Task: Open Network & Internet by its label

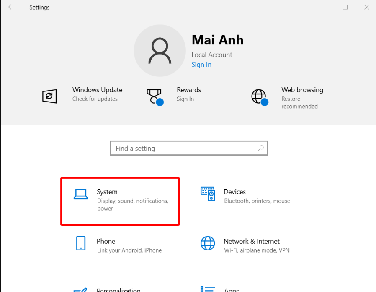Action: coord(251,241)
